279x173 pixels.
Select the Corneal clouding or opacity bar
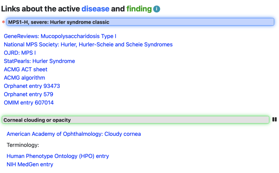pyautogui.click(x=135, y=120)
